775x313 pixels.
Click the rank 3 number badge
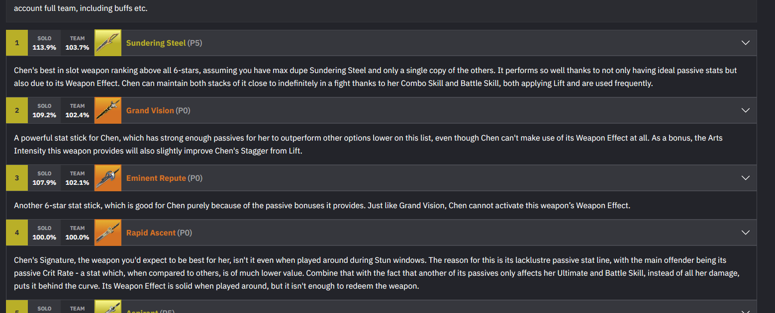pyautogui.click(x=17, y=178)
